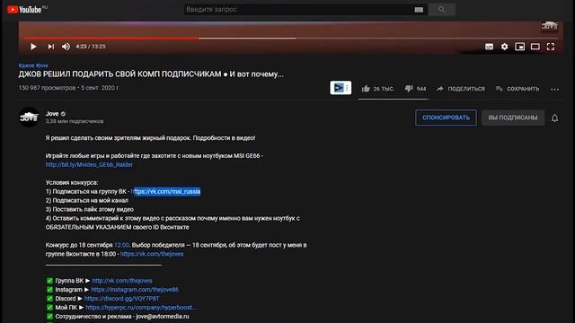
Task: Open the vk.com/thejoves link after 18:00
Action: point(152,254)
